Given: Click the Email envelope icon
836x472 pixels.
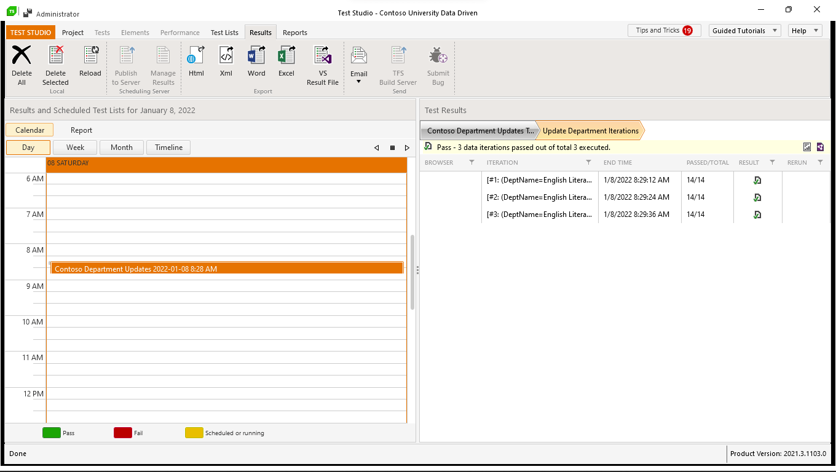Looking at the screenshot, I should point(359,56).
